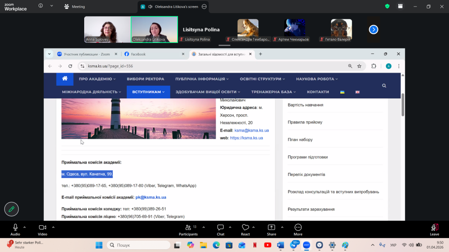Image resolution: width=449 pixels, height=252 pixels.
Task: Open the ВИБОРИ РЕКТОРА menu item
Action: (145, 79)
